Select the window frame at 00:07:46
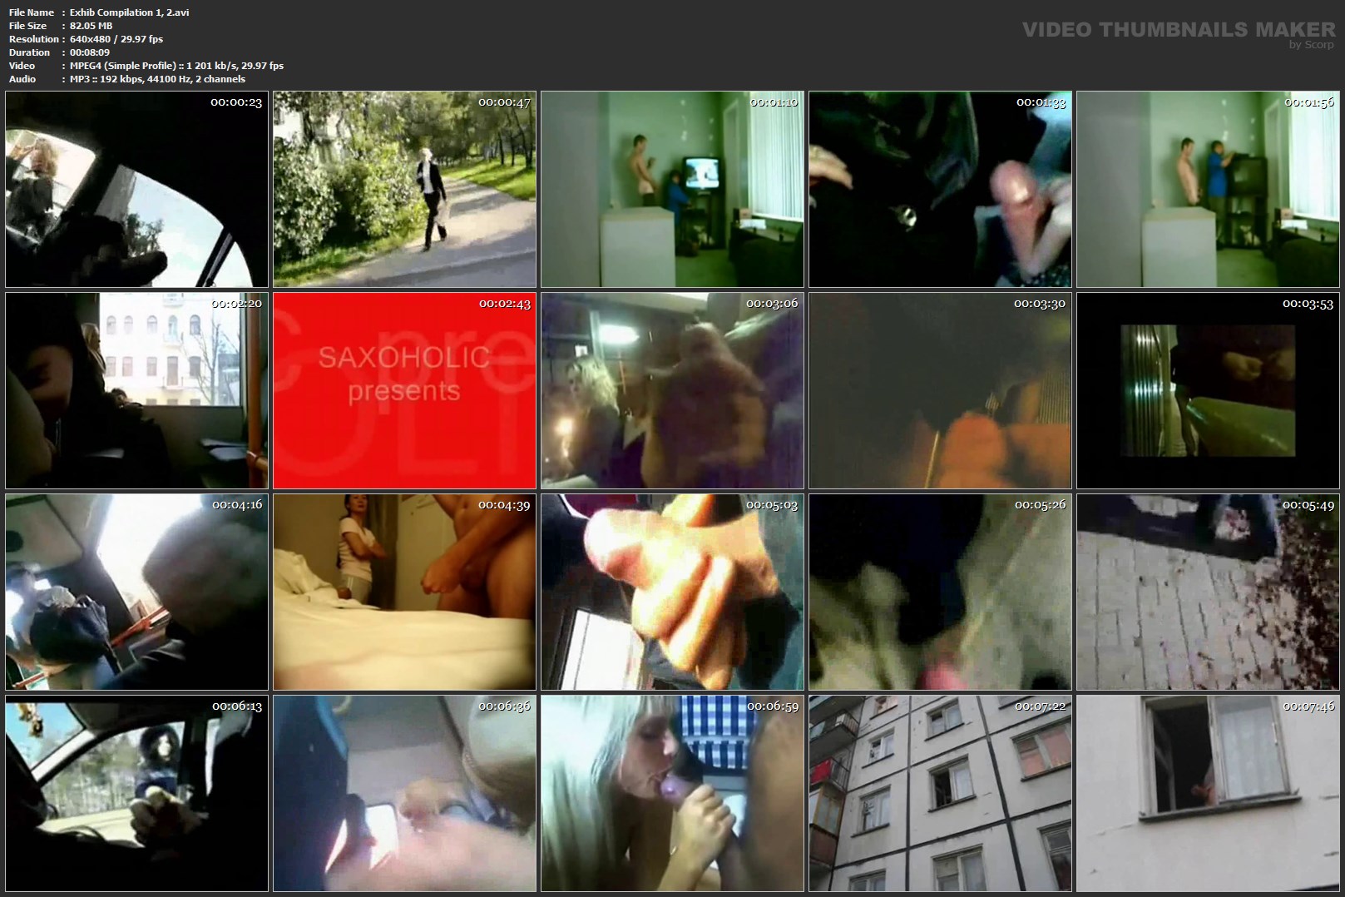1345x897 pixels. pos(1208,793)
